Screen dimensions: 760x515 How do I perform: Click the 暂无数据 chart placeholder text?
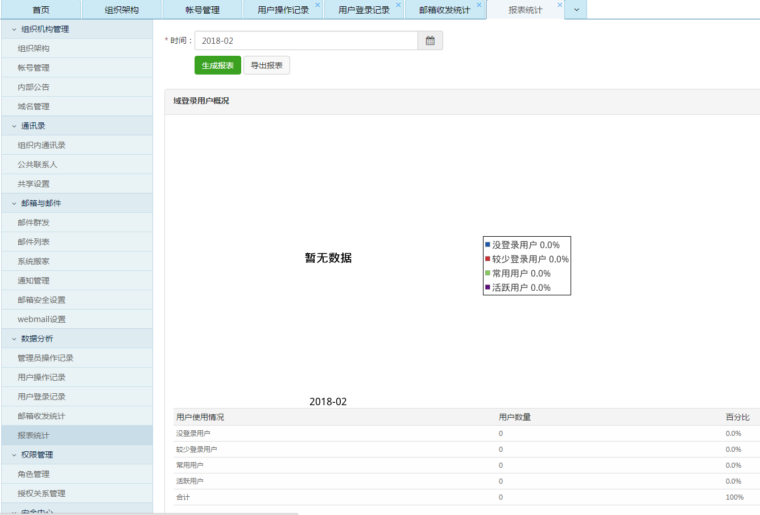coord(328,258)
